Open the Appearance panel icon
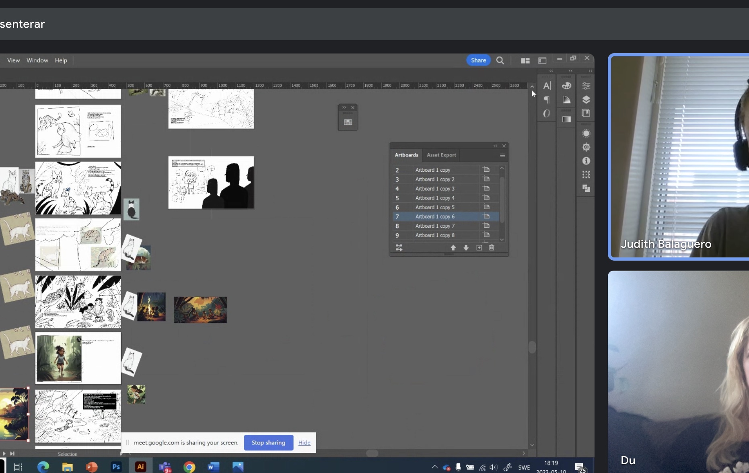The width and height of the screenshot is (749, 473). 586,133
